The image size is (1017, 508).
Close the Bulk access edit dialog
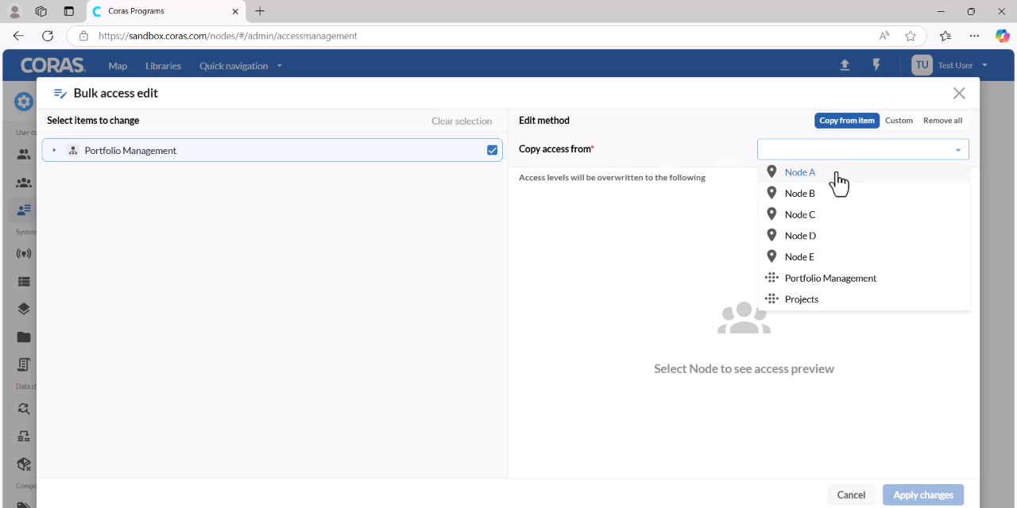[x=959, y=93]
